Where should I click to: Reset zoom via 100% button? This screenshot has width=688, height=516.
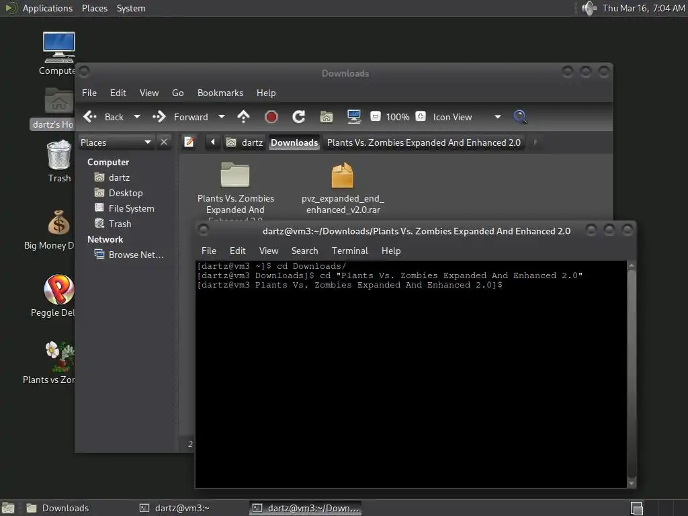[398, 117]
